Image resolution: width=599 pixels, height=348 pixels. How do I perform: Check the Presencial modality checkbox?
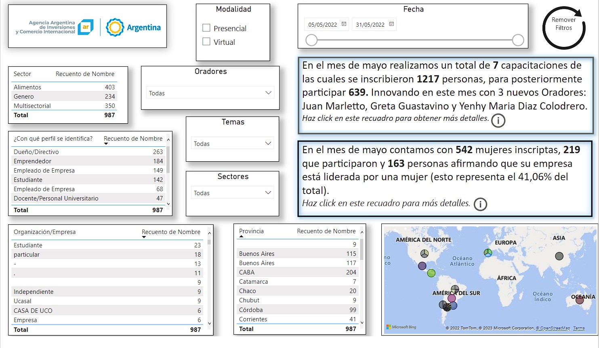point(206,28)
